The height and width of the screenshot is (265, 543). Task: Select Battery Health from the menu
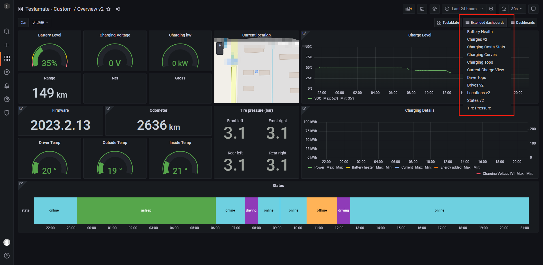(x=480, y=32)
